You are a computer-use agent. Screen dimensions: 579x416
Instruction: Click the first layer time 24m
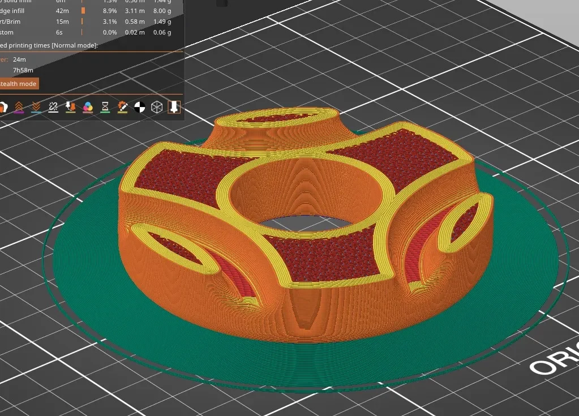(x=20, y=59)
